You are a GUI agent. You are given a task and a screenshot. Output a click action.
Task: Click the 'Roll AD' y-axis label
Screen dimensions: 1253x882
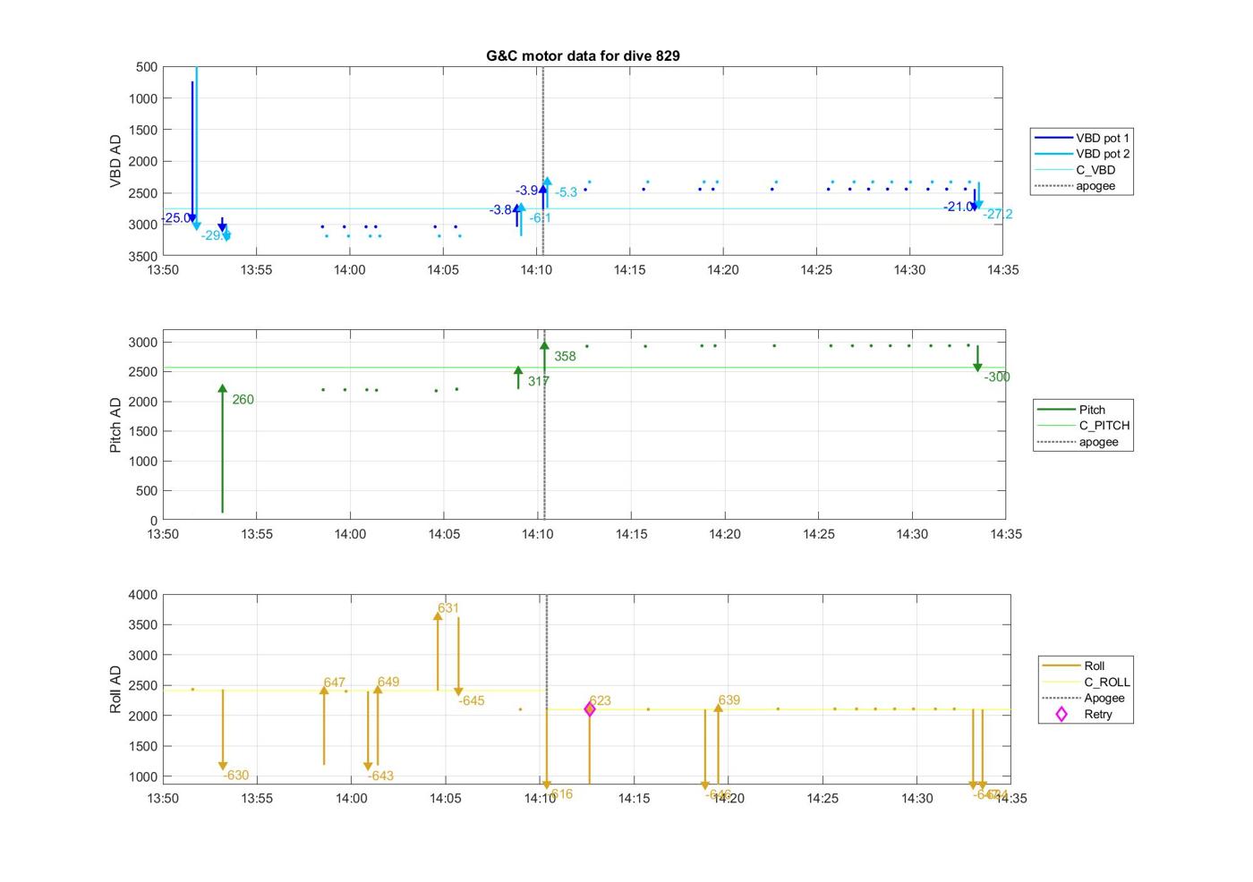[x=115, y=690]
